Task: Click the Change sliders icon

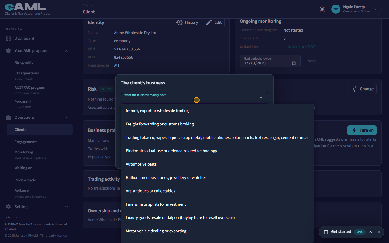Action: pyautogui.click(x=354, y=89)
